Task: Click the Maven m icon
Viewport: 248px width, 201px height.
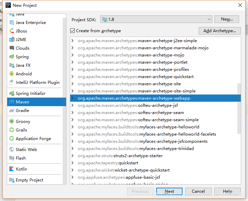Action: click(12, 102)
